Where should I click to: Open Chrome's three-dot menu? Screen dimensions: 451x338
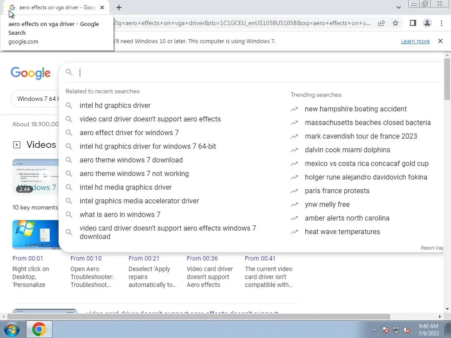point(441,23)
